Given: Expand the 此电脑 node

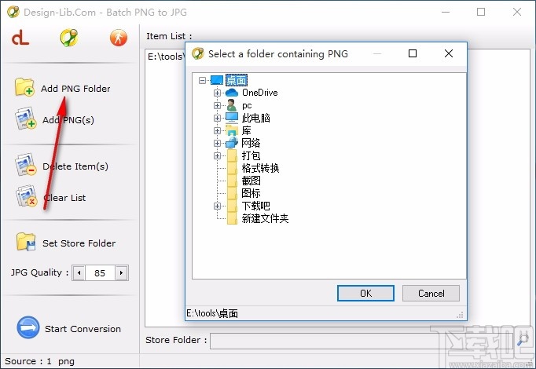Looking at the screenshot, I should (x=217, y=118).
